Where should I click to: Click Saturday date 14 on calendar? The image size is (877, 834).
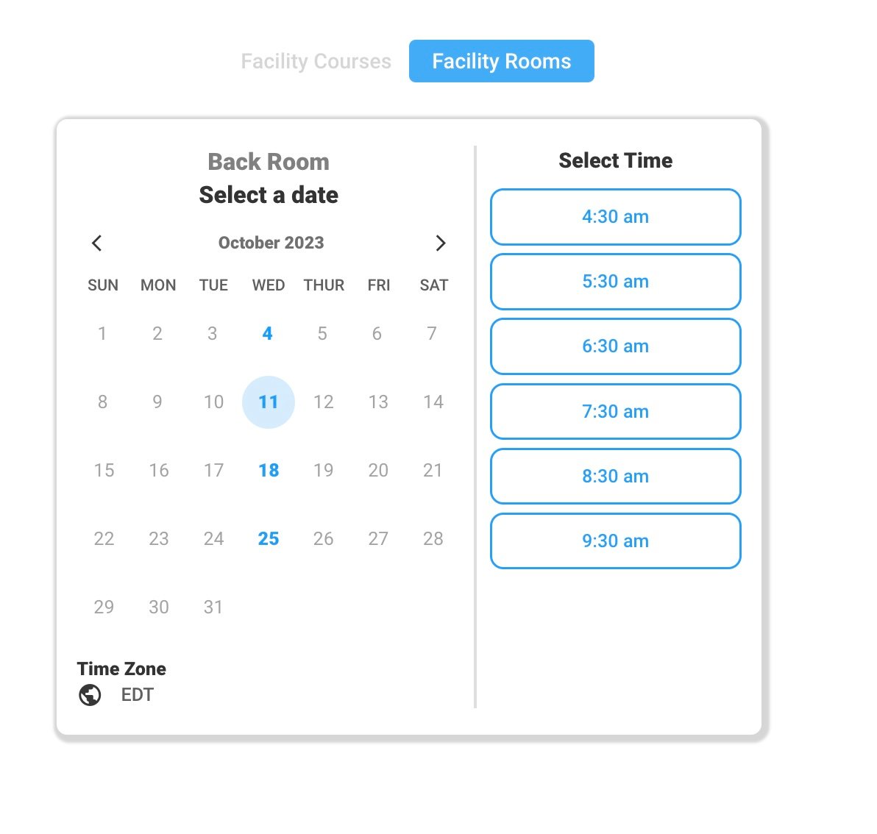[x=433, y=402]
